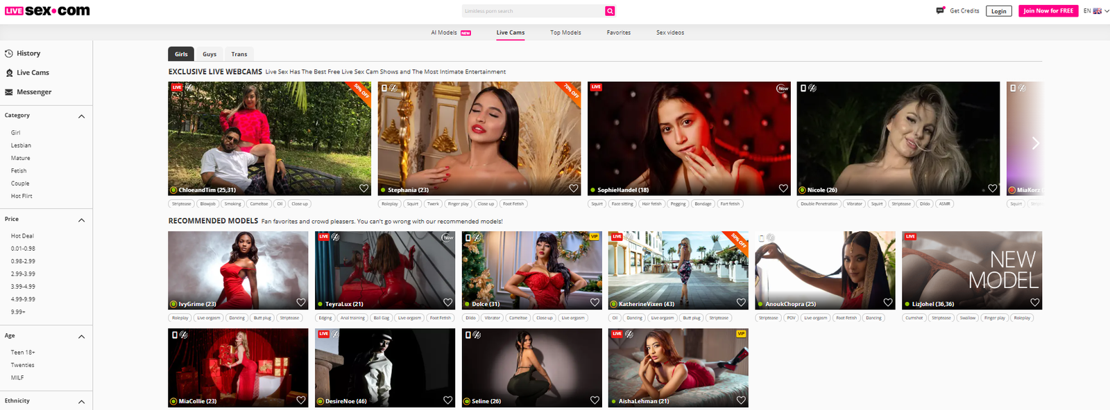Click the Login button
Image resolution: width=1110 pixels, height=410 pixels.
(998, 11)
